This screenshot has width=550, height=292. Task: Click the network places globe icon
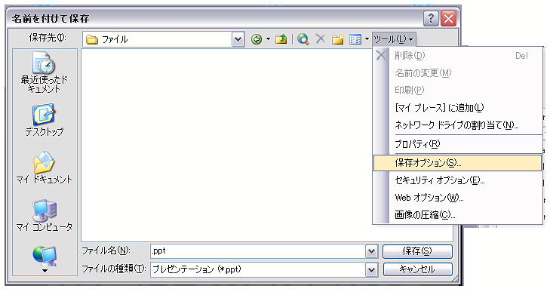(x=45, y=256)
